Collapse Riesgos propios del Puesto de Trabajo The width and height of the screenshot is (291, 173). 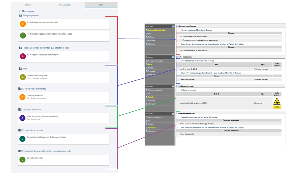coord(178,30)
